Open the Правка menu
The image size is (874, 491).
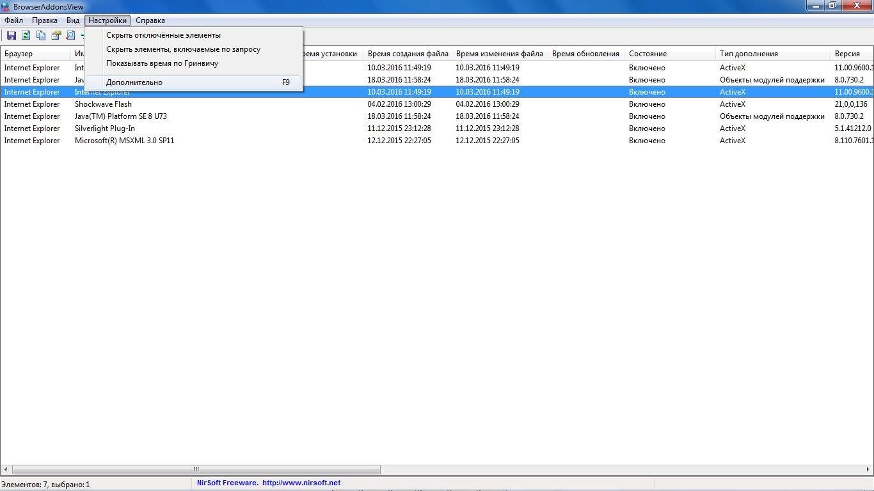click(45, 20)
